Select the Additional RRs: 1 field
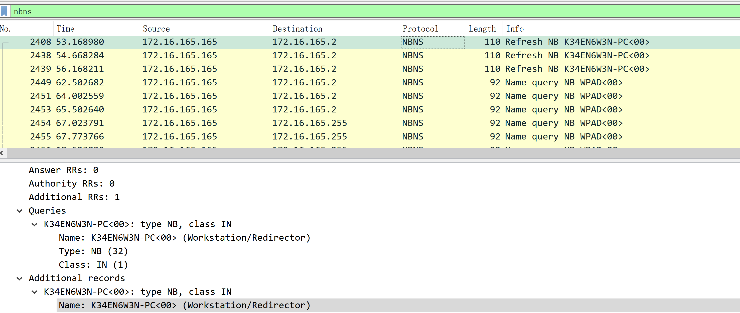This screenshot has width=740, height=313. 74,197
